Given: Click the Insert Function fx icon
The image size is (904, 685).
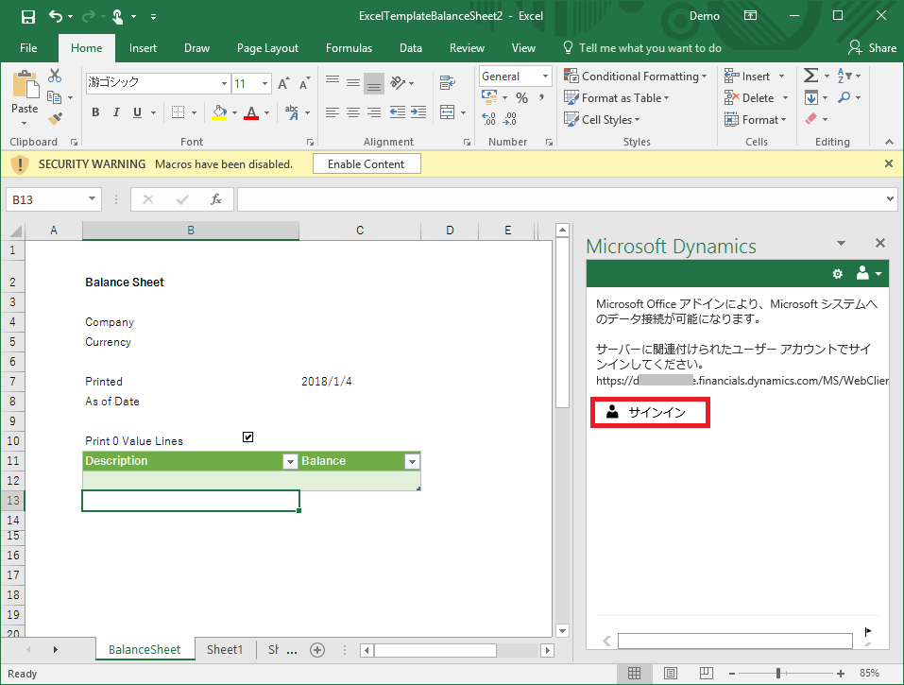Looking at the screenshot, I should point(216,199).
